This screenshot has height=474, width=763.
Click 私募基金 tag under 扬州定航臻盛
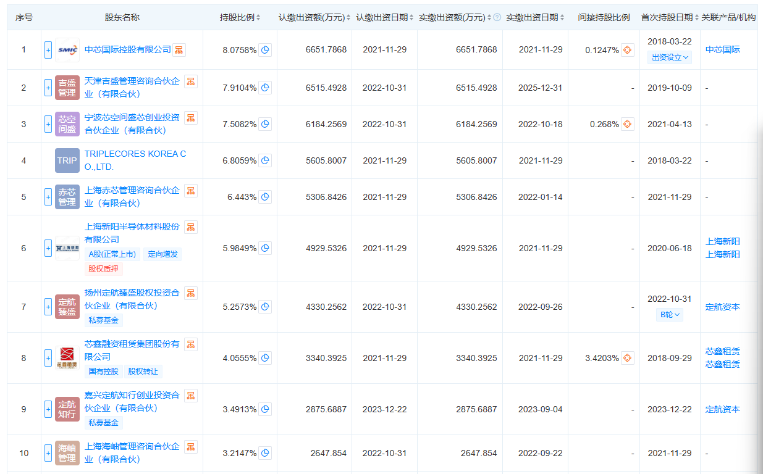coord(104,320)
